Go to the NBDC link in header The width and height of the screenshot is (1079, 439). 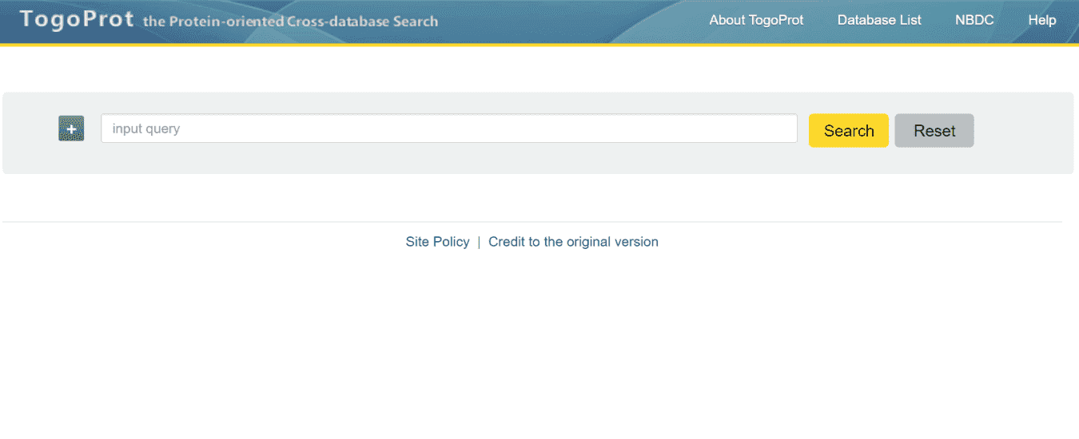[974, 20]
